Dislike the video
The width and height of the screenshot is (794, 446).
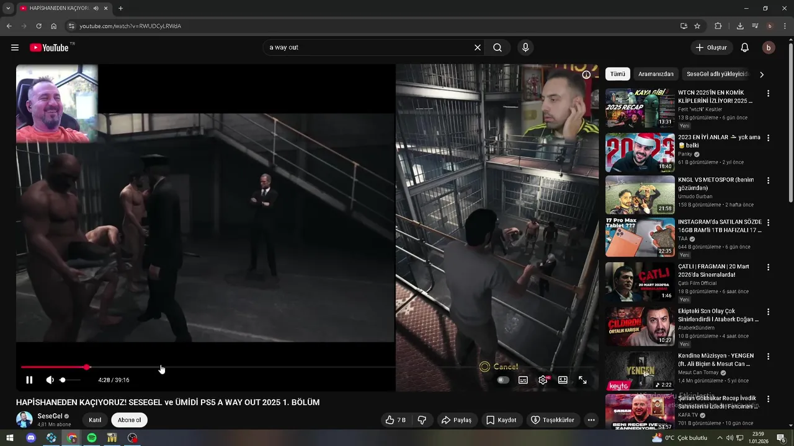tap(422, 420)
